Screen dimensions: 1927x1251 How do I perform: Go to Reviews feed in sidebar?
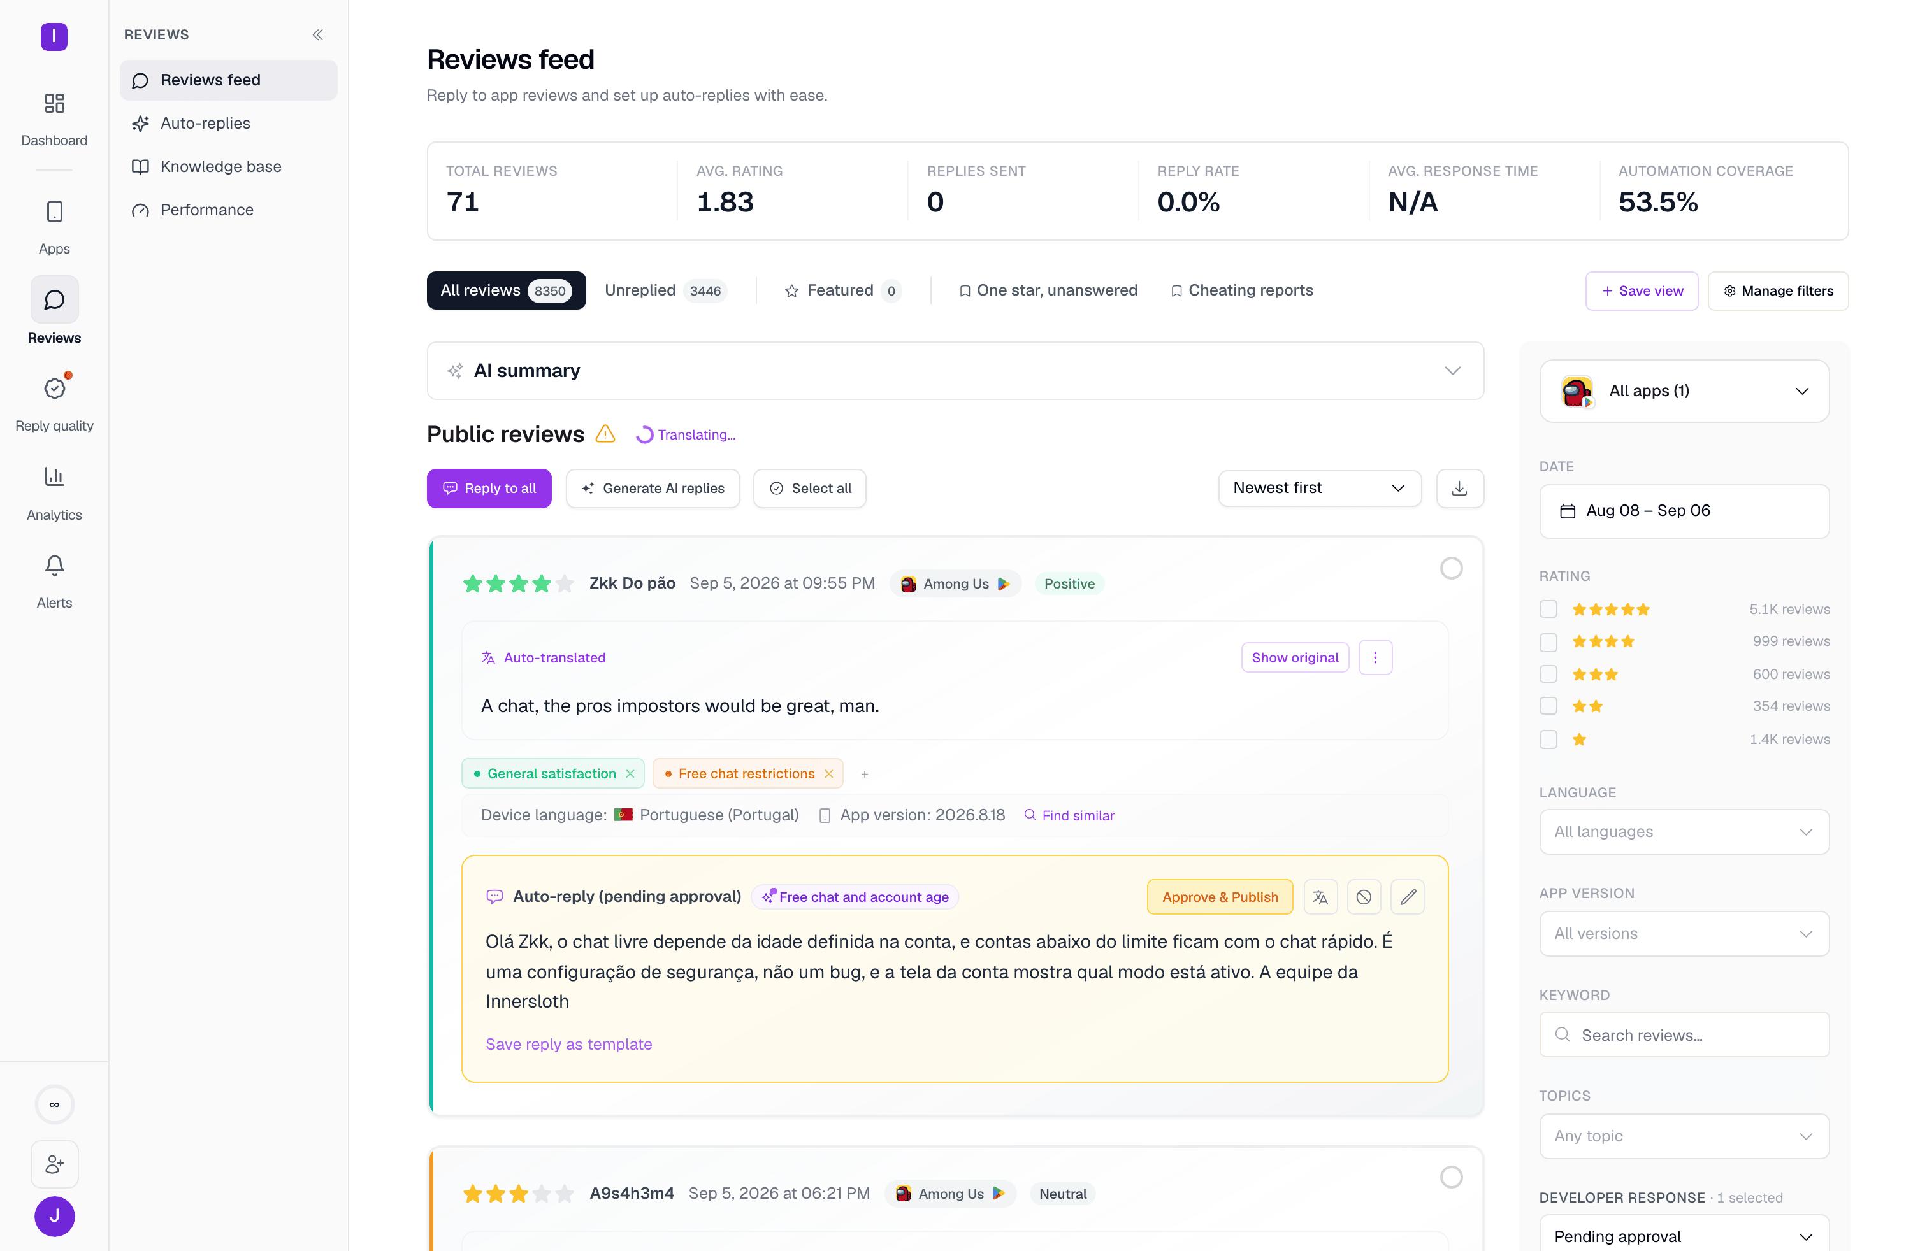(x=228, y=80)
